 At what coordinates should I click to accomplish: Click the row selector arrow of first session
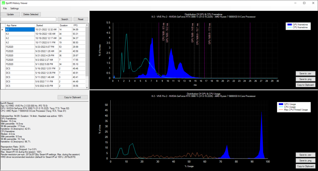3,30
